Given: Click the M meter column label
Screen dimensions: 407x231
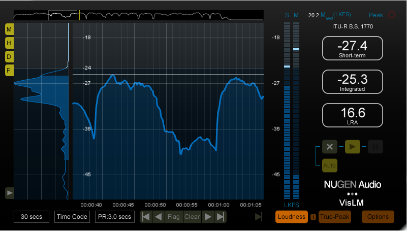Looking at the screenshot, I should click(296, 15).
